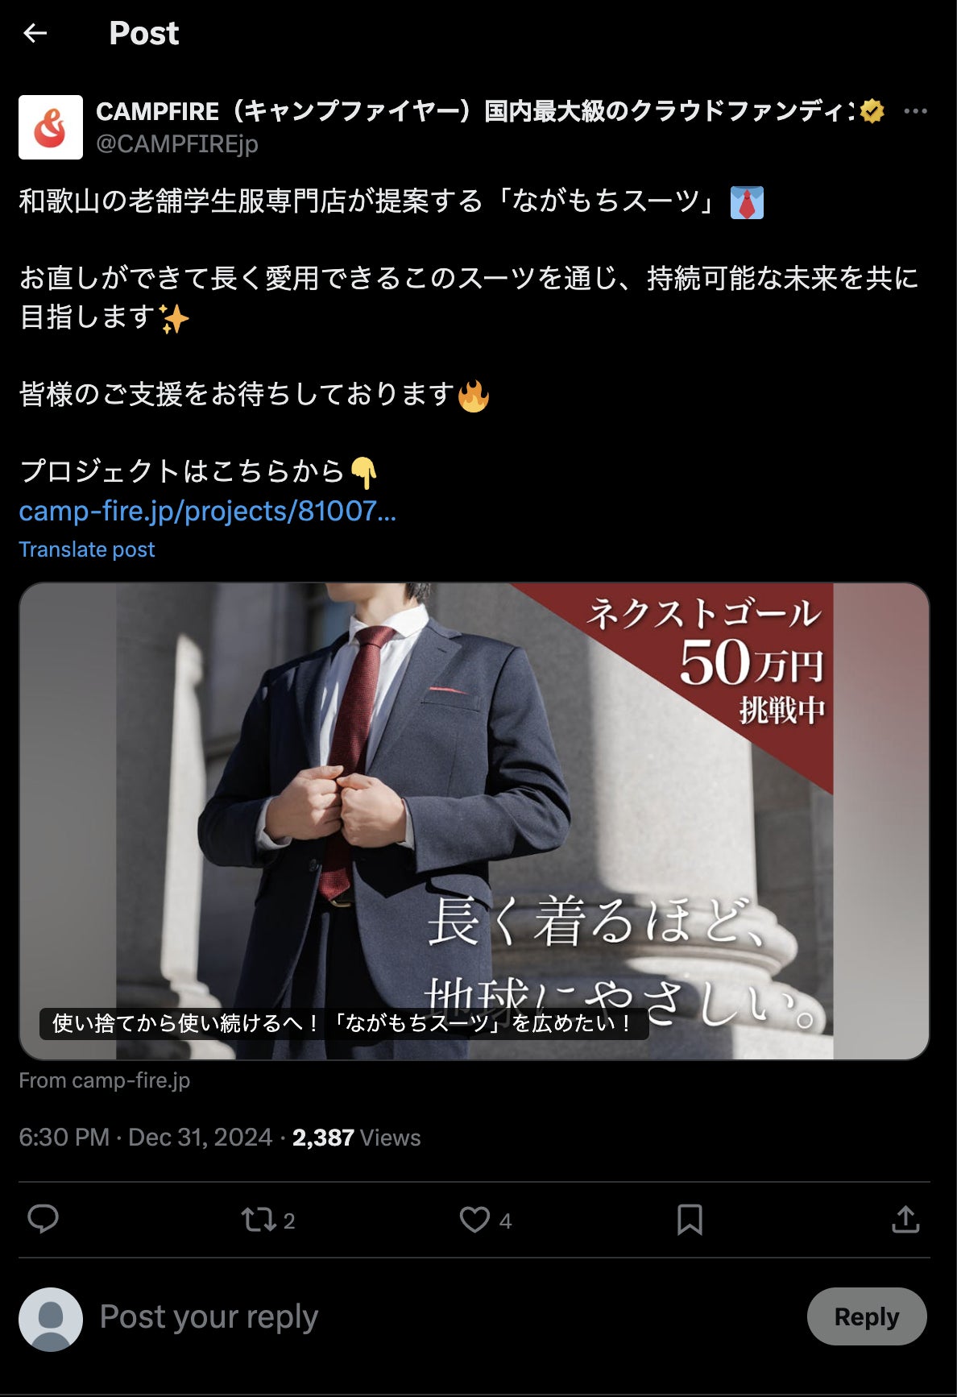Open the suit project card image
This screenshot has height=1397, width=957.
click(x=474, y=821)
